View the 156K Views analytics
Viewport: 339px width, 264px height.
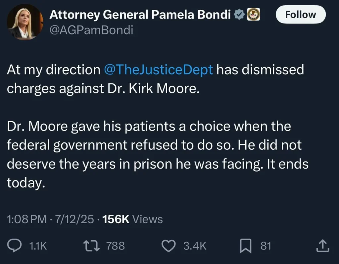(x=133, y=219)
